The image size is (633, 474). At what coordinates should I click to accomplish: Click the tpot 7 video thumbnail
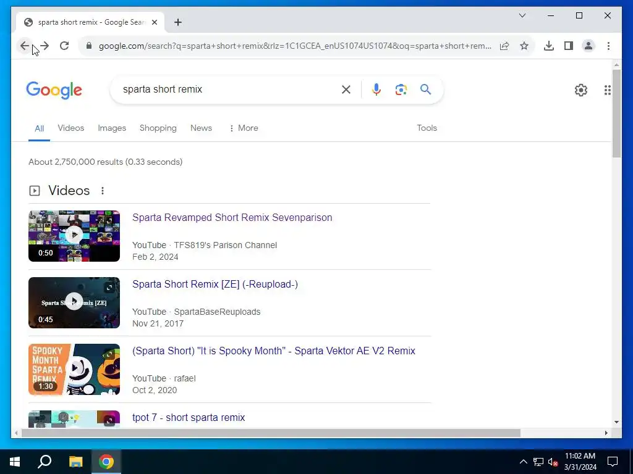pyautogui.click(x=74, y=419)
